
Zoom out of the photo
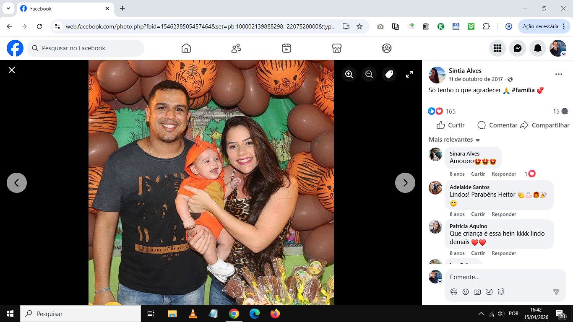coord(369,74)
